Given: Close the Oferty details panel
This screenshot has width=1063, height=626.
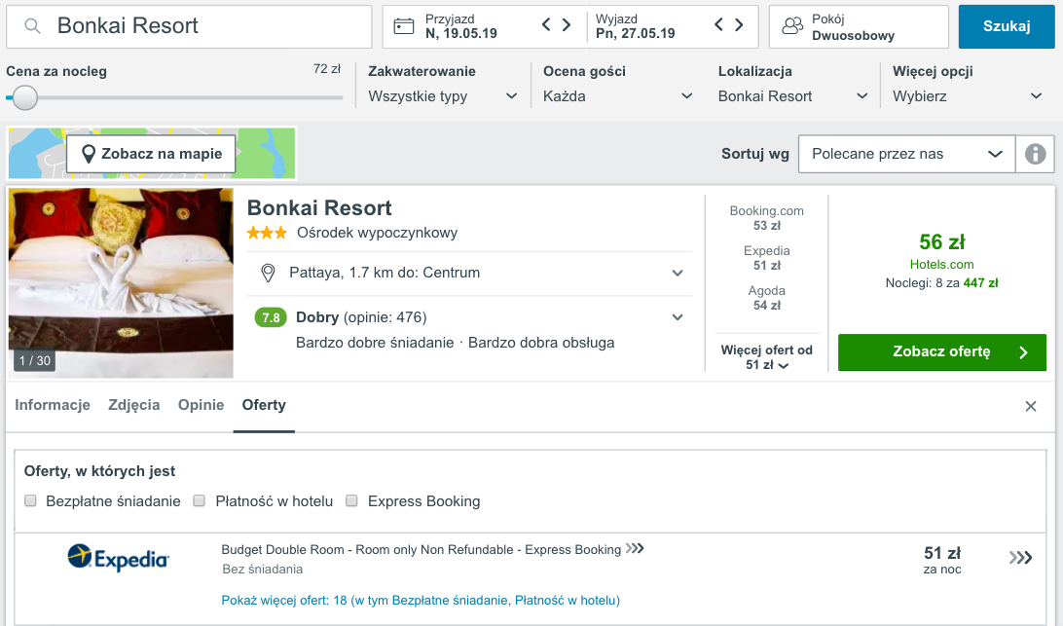Looking at the screenshot, I should point(1031,406).
